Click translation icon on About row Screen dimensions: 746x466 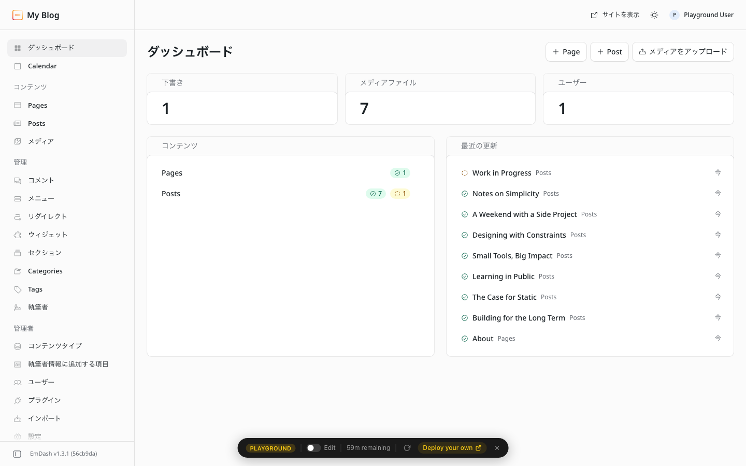(718, 338)
